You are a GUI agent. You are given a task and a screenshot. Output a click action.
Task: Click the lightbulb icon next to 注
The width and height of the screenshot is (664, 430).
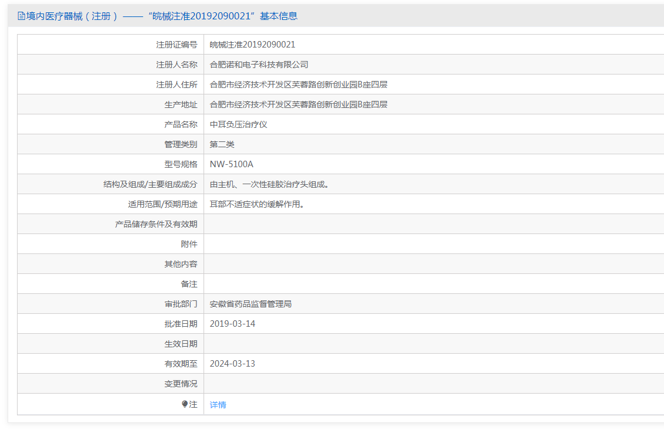(185, 404)
